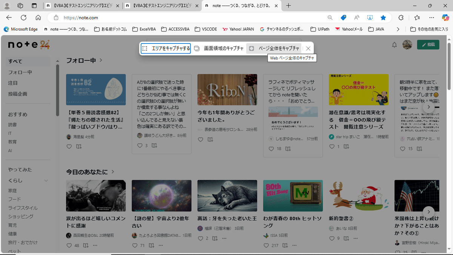Open the Santa and reindeer thumbnail
This screenshot has width=453, height=255.
[359, 196]
